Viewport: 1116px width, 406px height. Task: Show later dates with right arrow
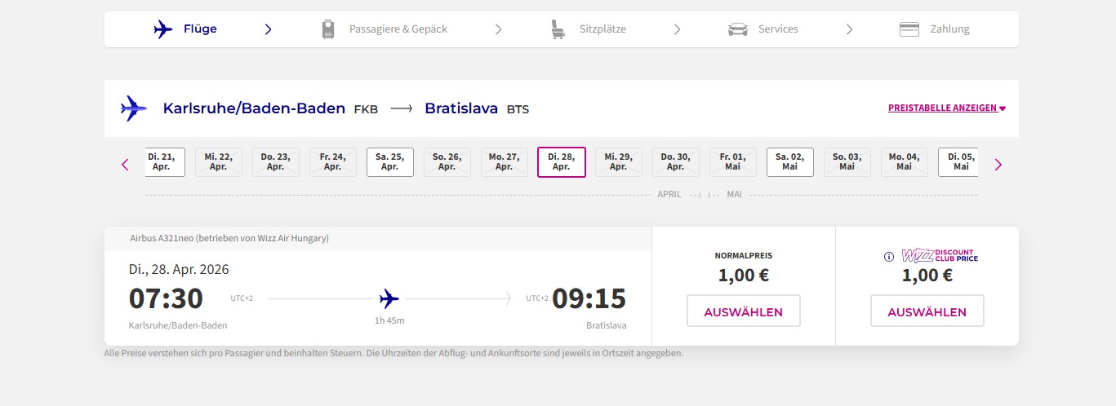pyautogui.click(x=998, y=165)
